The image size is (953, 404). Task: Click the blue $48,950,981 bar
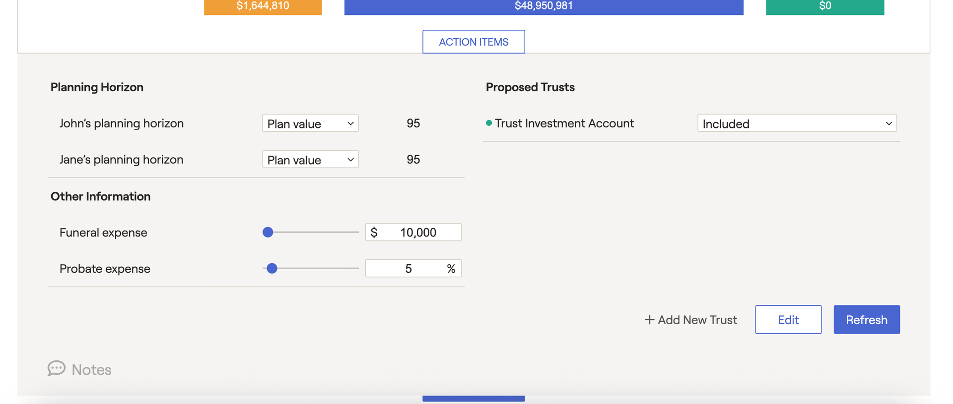[x=544, y=7]
